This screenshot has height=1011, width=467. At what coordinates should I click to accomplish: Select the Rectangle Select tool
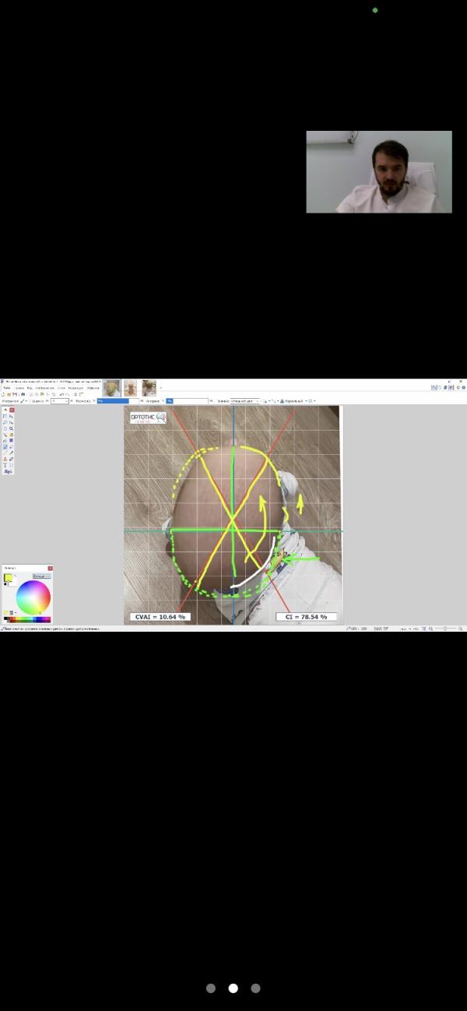(5, 416)
